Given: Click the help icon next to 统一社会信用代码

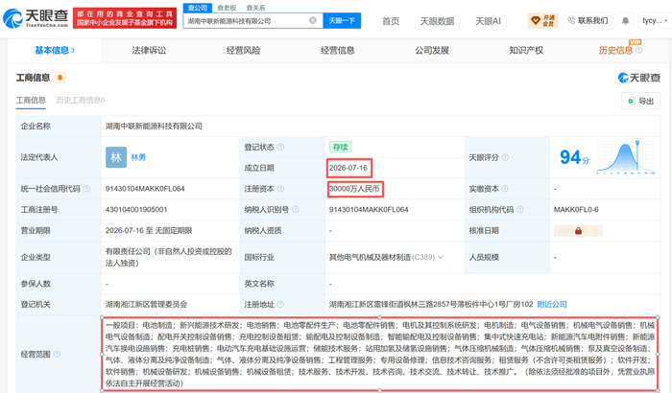Looking at the screenshot, I should point(86,189).
